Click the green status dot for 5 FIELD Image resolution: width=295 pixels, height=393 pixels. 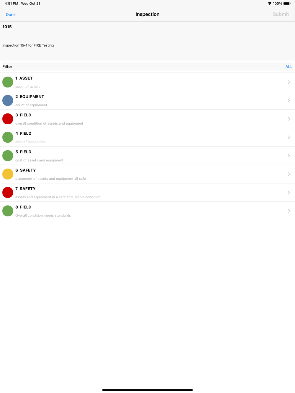point(8,156)
